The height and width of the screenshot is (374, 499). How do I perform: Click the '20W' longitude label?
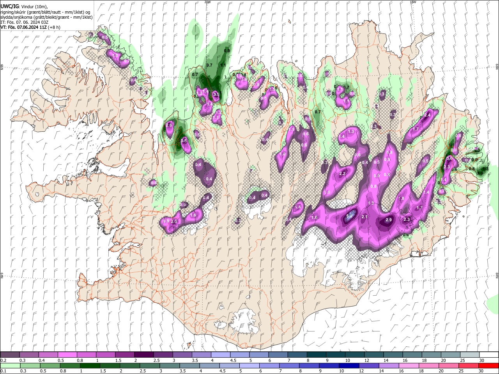(x=207, y=2)
